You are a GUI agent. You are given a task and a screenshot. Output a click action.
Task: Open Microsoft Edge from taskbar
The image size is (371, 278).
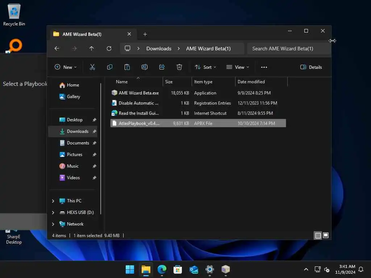[162, 269]
